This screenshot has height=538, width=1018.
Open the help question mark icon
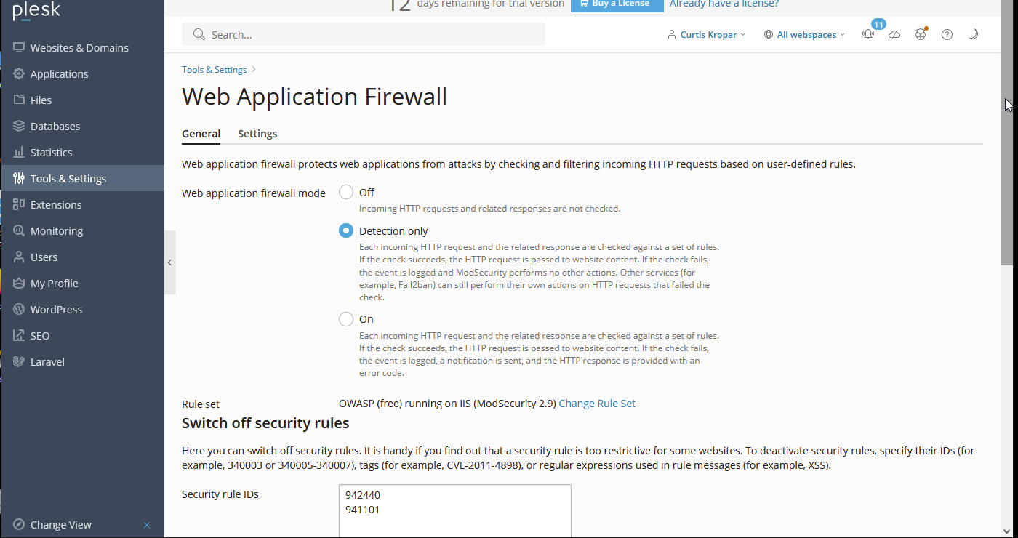(947, 34)
